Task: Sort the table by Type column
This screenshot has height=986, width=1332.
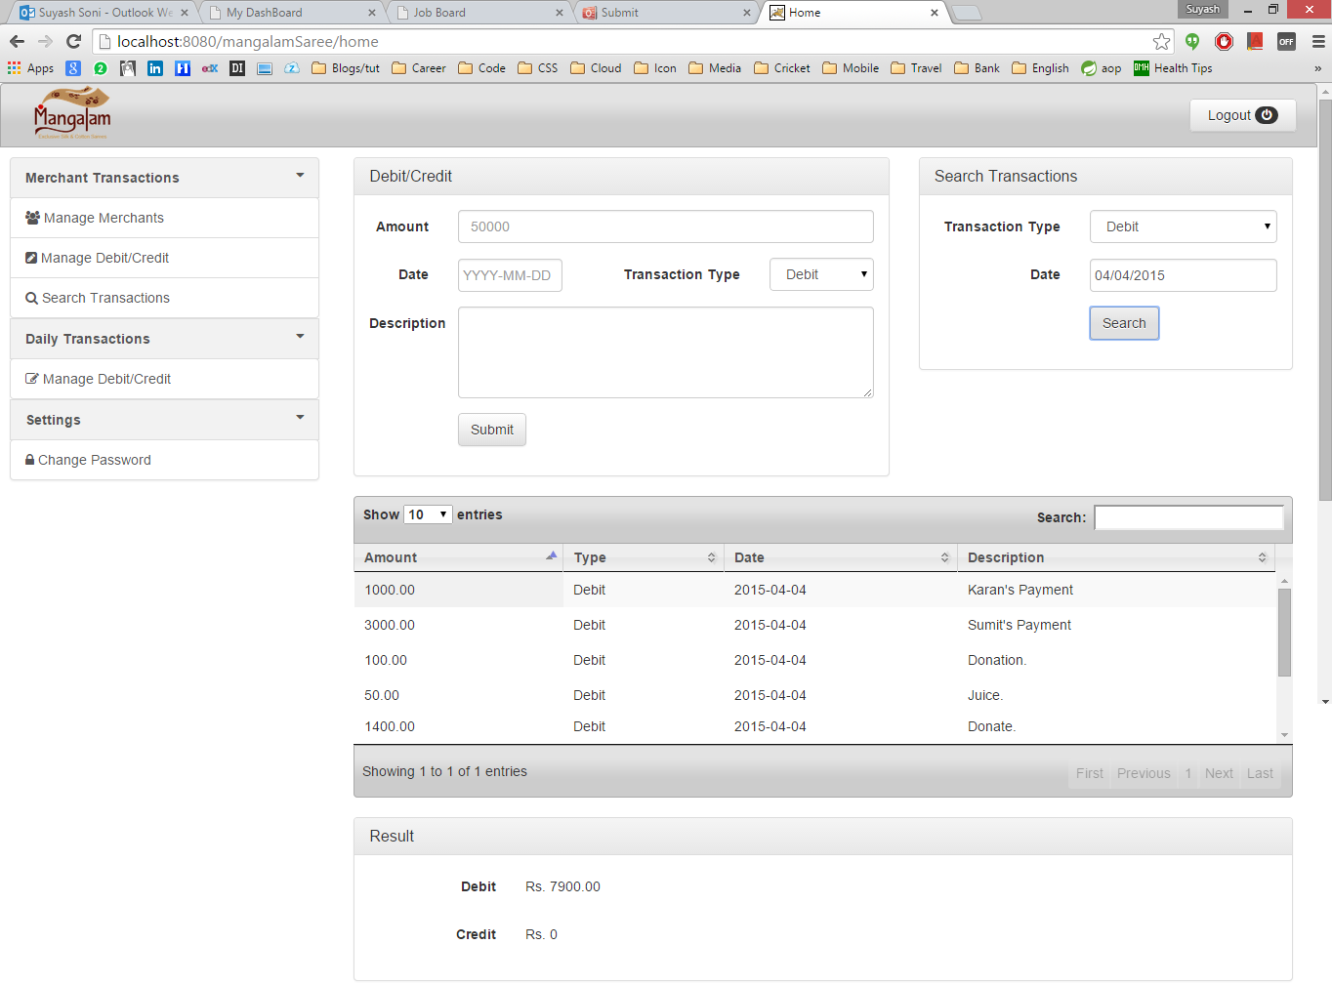Action: 644,557
